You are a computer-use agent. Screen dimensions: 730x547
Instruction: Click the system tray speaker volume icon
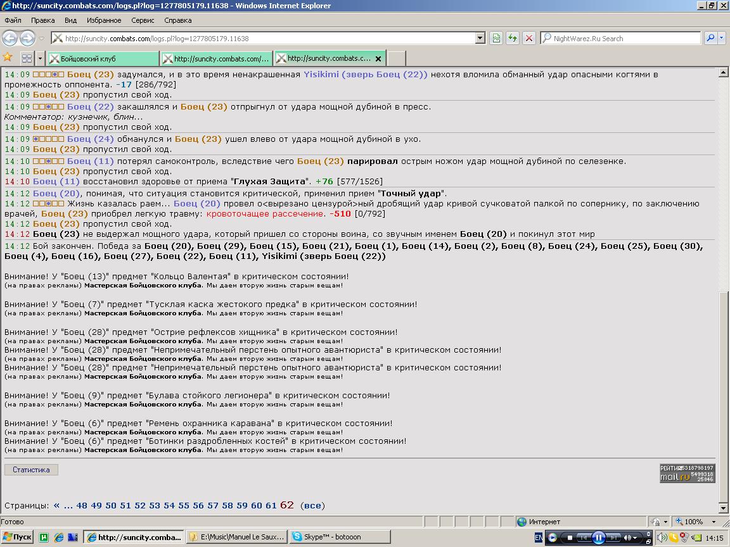[x=662, y=538]
